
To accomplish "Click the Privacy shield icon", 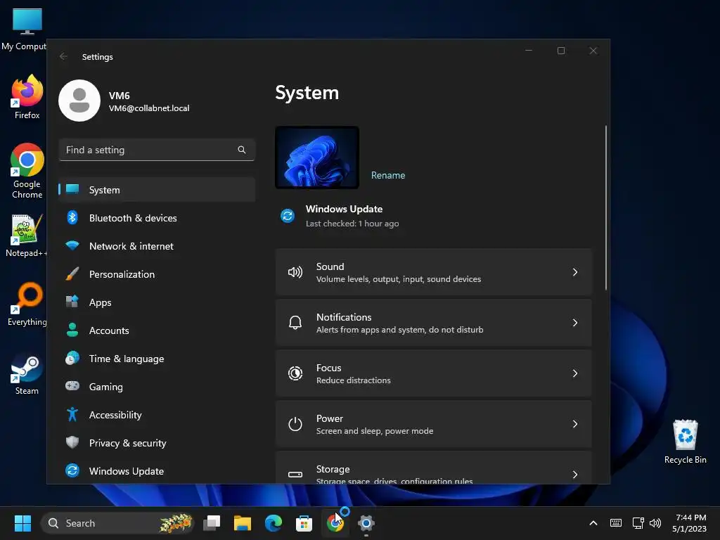I will pos(72,442).
